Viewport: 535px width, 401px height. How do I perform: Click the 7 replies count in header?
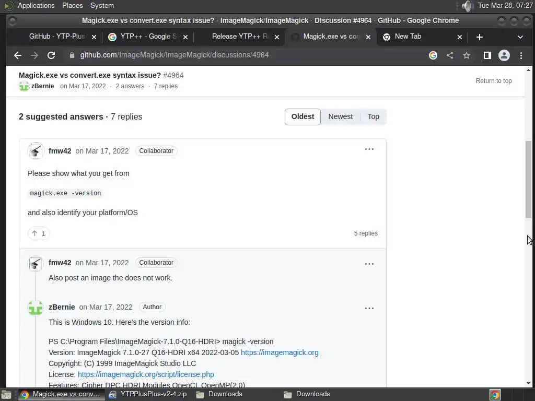pos(166,86)
